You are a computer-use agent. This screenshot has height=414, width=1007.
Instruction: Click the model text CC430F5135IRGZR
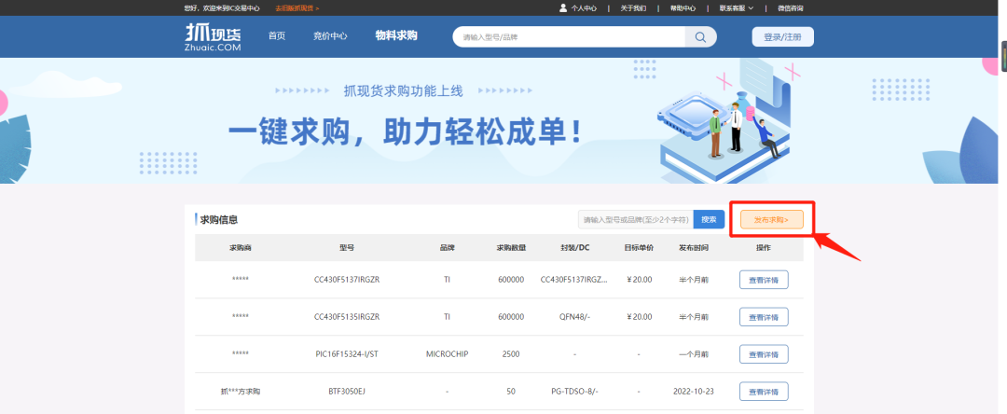point(347,317)
